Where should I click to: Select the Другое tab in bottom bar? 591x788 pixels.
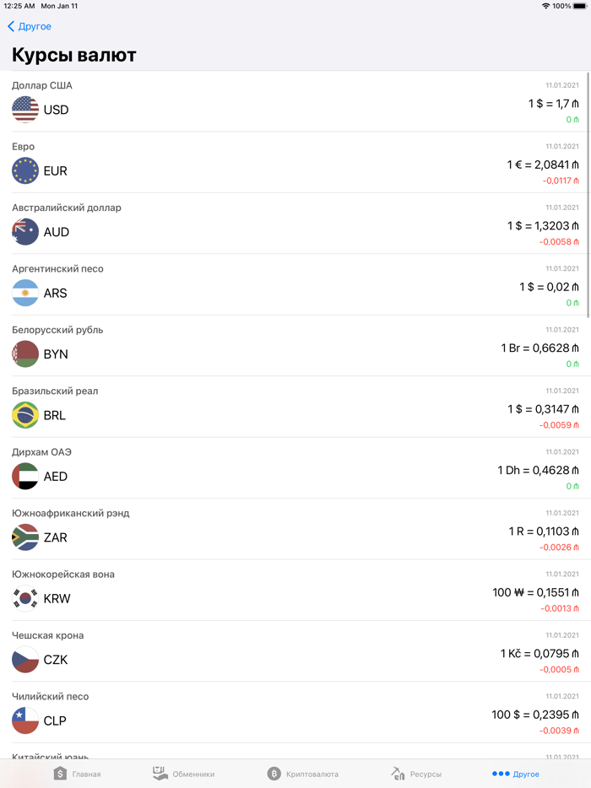click(515, 774)
